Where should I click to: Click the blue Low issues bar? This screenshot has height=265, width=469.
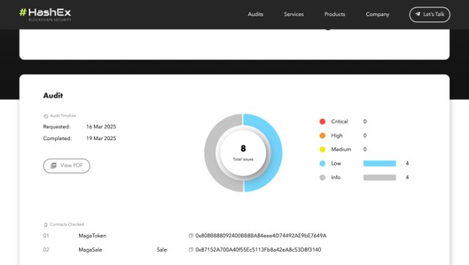coord(380,164)
